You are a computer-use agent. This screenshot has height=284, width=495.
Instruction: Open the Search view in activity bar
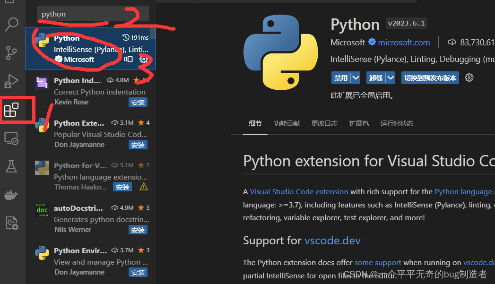pos(12,24)
